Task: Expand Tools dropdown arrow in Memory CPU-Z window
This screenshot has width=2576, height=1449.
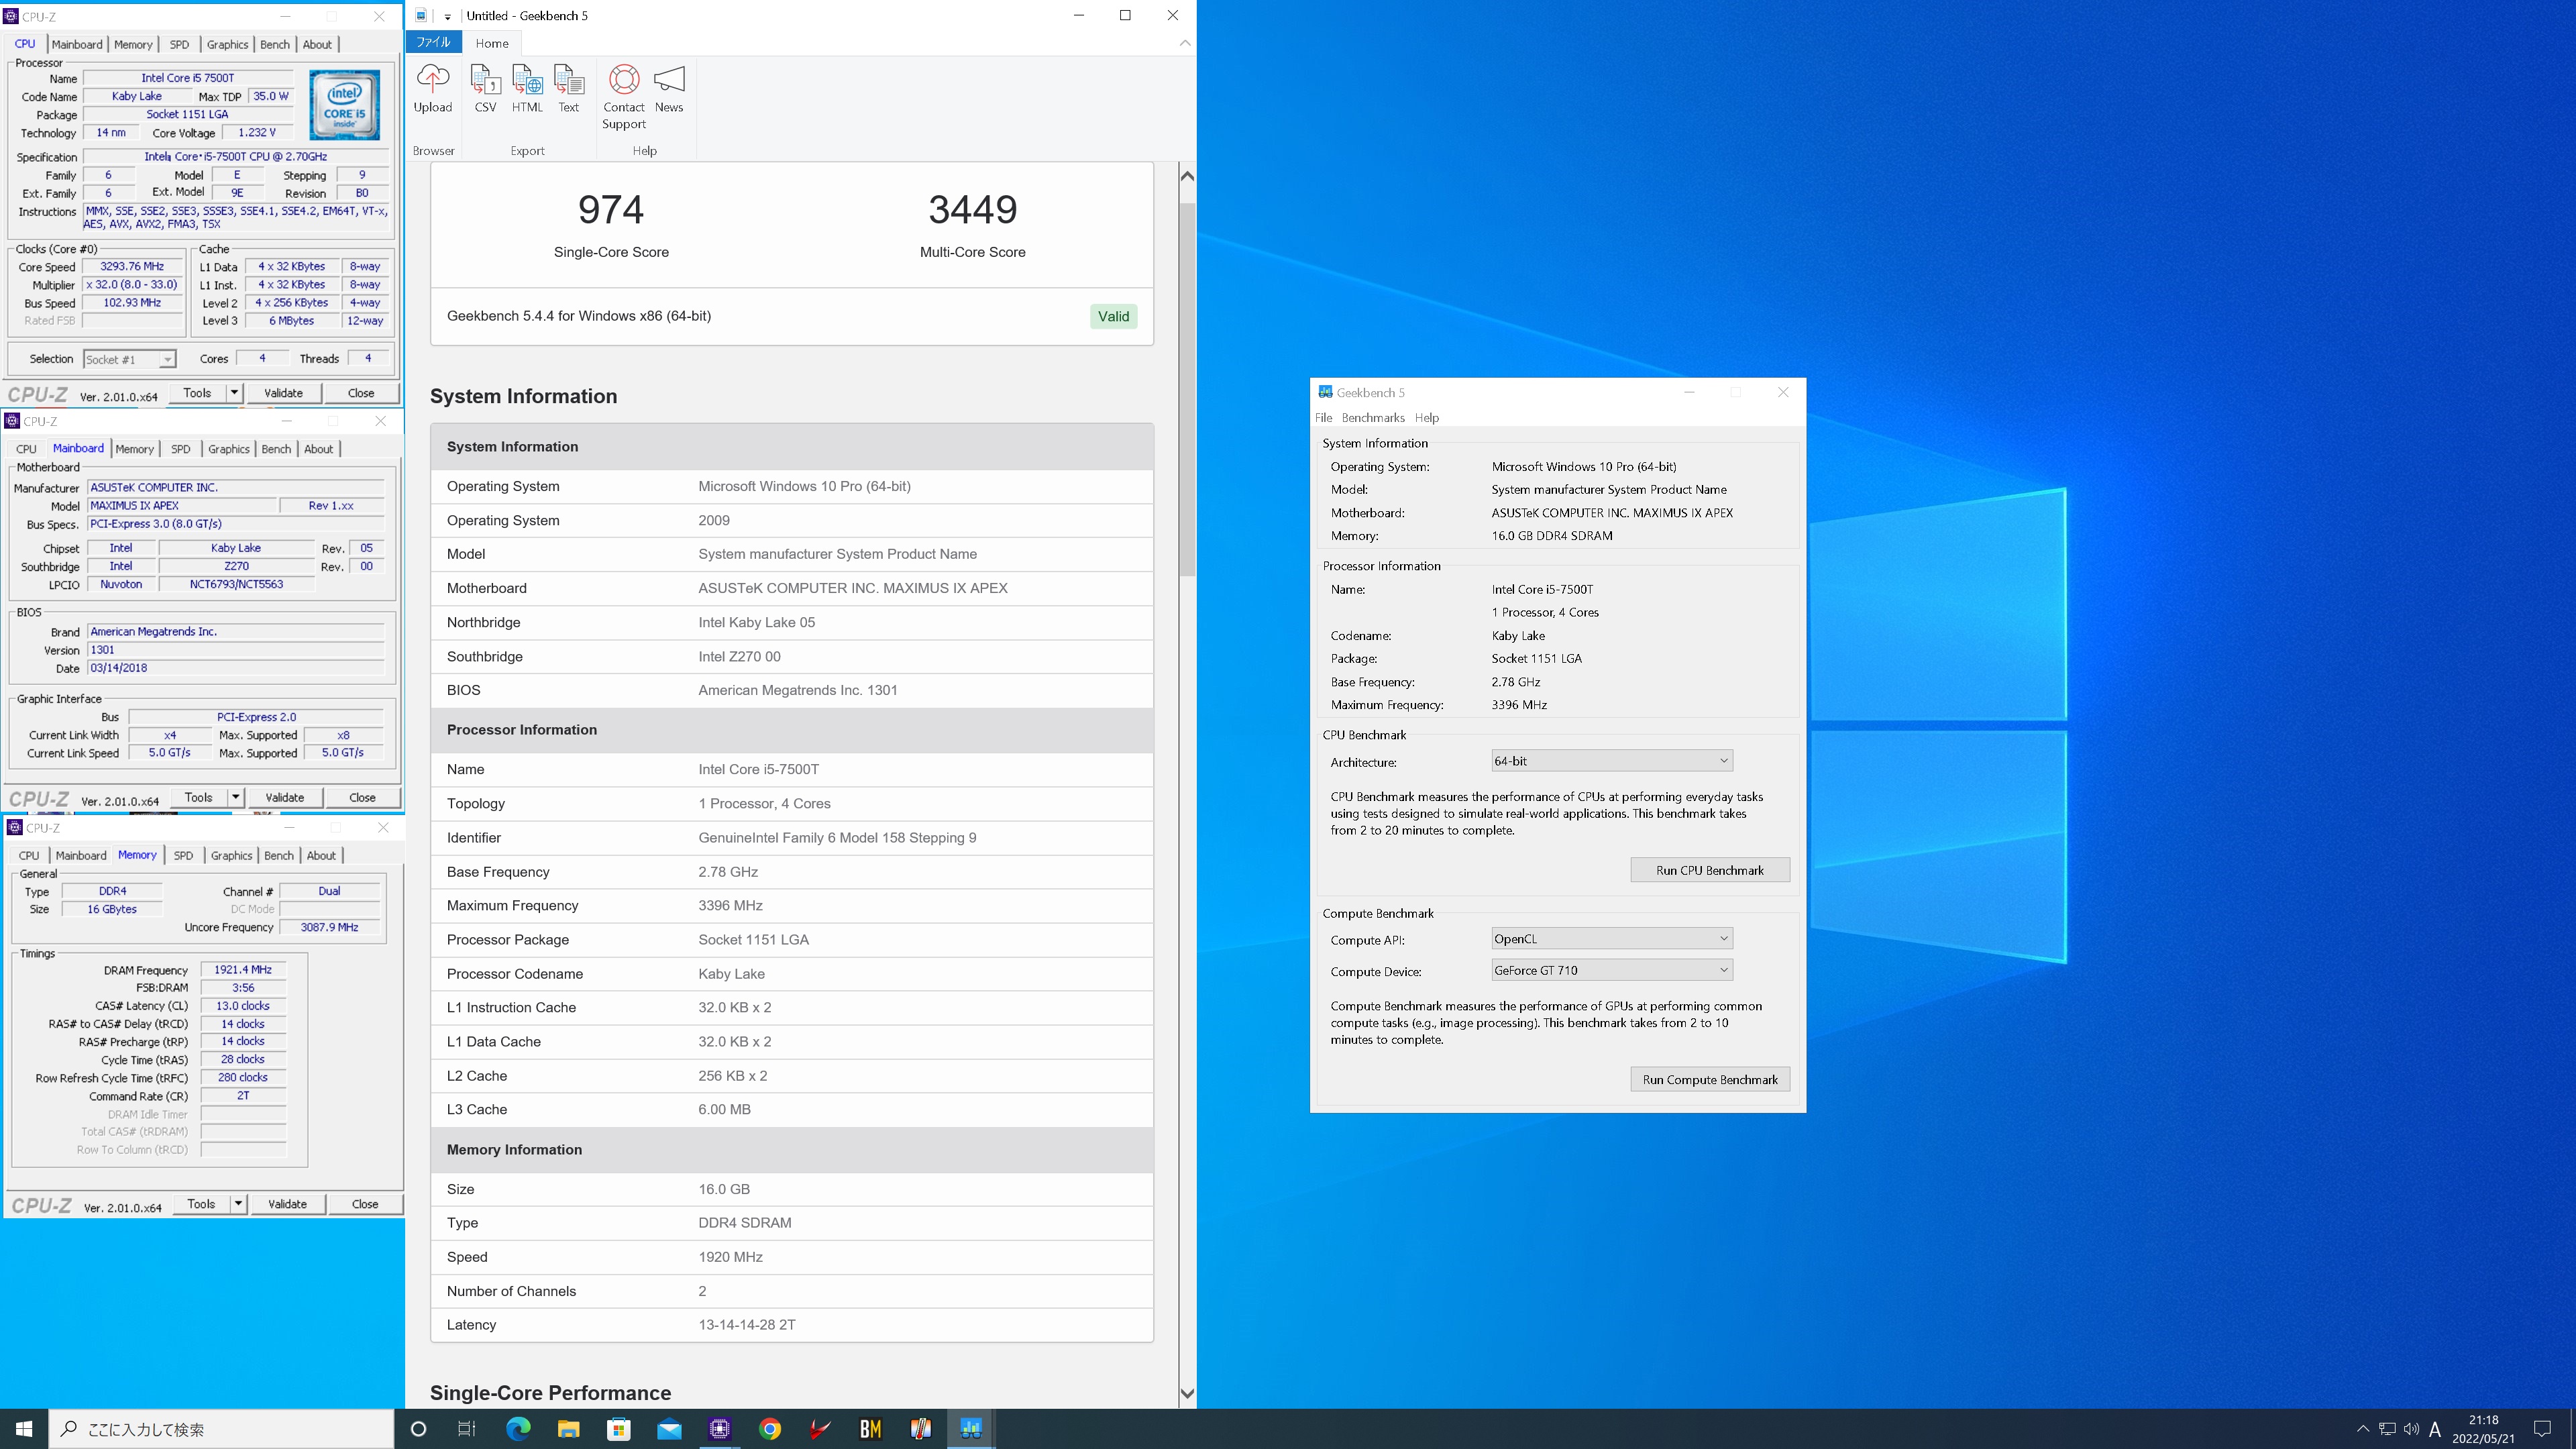Action: click(238, 1204)
